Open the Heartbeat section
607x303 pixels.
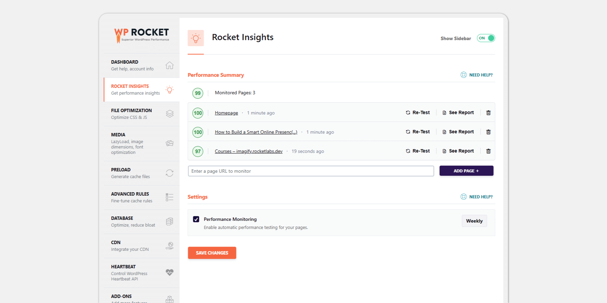click(x=142, y=273)
